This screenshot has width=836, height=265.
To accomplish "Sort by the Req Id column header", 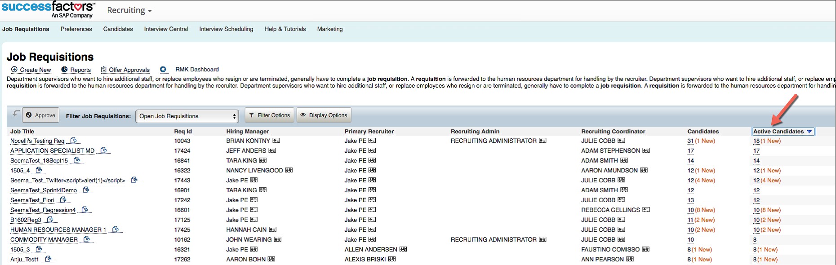I will [x=183, y=132].
